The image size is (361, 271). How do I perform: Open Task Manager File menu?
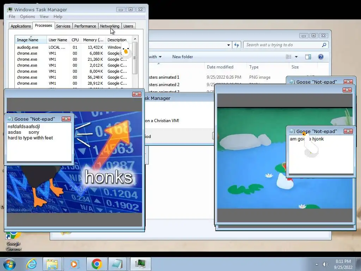[x=12, y=17]
